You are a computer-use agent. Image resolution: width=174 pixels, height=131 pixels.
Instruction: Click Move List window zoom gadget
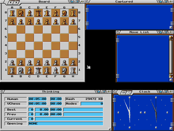166,32
